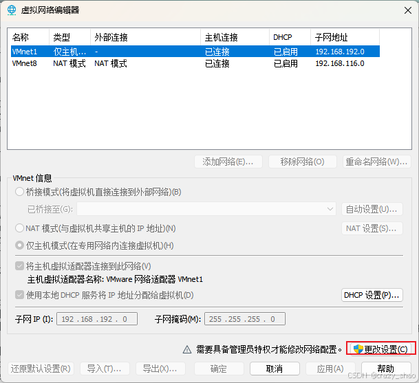The width and height of the screenshot is (419, 383).
Task: Click NAT 设置(S) button
Action: tap(372, 228)
